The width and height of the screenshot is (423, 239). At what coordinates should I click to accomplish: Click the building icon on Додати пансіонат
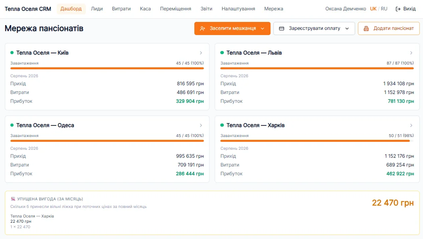pos(366,29)
